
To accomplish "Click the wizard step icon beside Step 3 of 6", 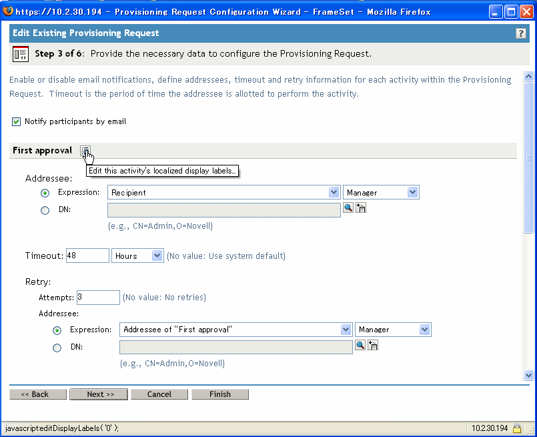I will click(21, 54).
